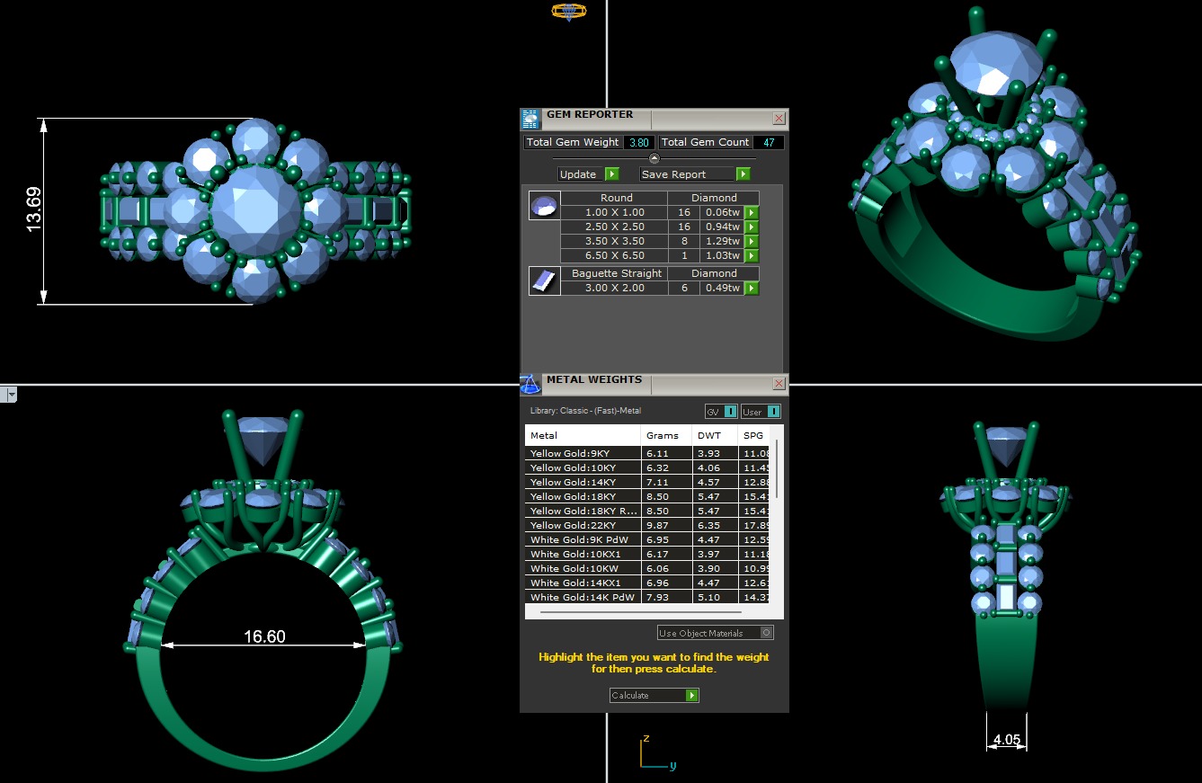Click the Calculate button
Screen dimensions: 1202x783
coord(654,696)
